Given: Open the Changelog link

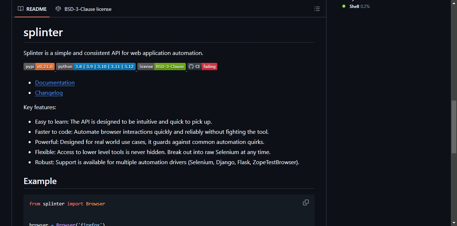Looking at the screenshot, I should pos(49,93).
